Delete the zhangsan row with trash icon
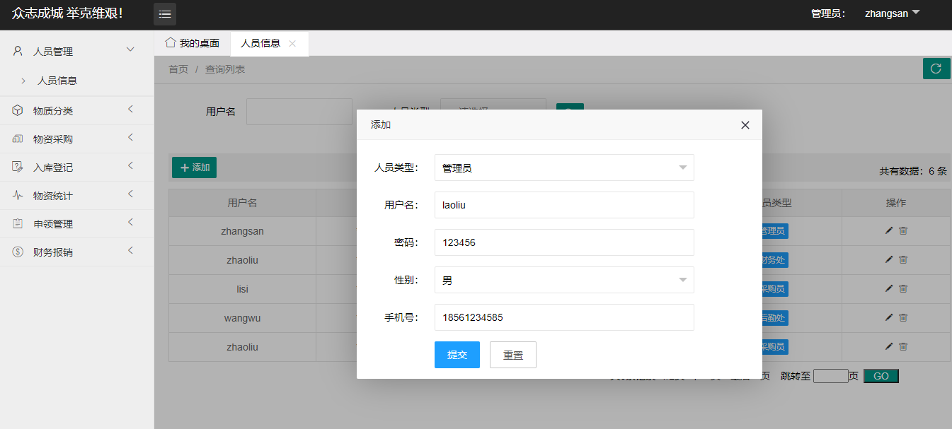The width and height of the screenshot is (952, 429). 903,230
